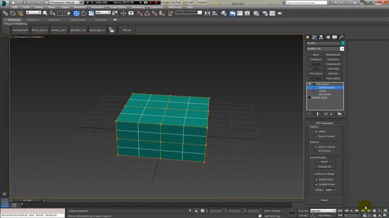This screenshot has height=218, width=389.
Task: Open the Utilities hammer panel tab
Action: coord(342,37)
